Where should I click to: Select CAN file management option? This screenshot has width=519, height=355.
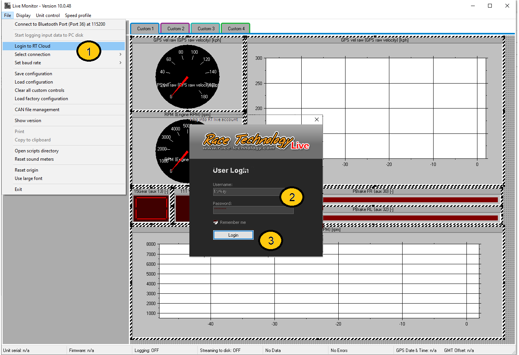(x=37, y=110)
